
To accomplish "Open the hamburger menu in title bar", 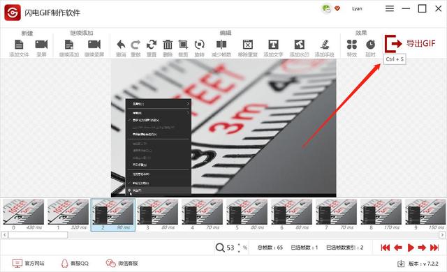I will (390, 8).
